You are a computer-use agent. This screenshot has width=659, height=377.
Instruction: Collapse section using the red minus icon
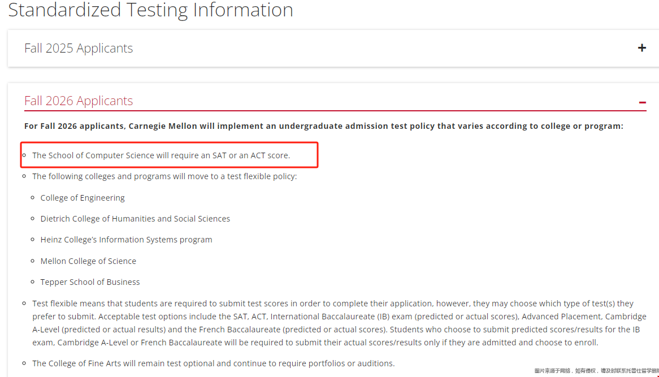point(642,102)
